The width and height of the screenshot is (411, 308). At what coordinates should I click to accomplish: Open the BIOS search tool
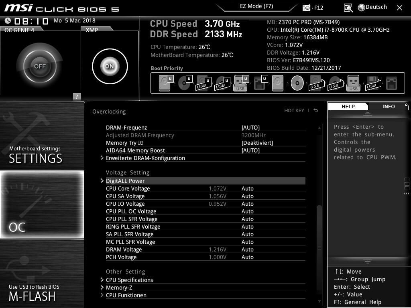point(348,8)
